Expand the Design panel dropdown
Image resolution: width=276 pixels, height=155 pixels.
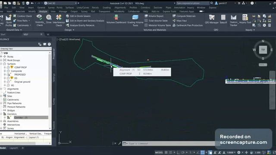(69, 30)
